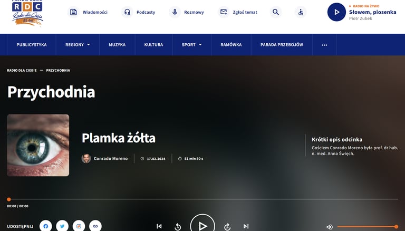Go to Parada Przebojów section
The width and height of the screenshot is (405, 231).
pos(282,45)
